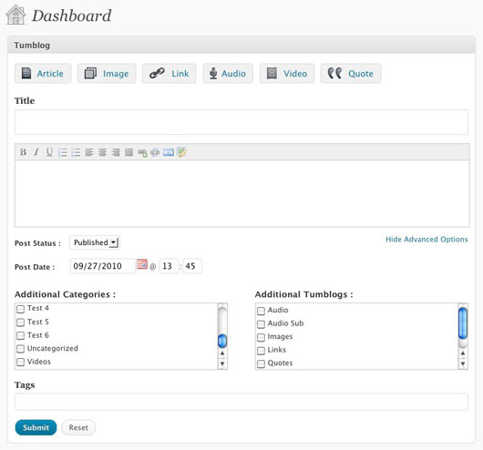
Task: Open the calendar date picker icon
Action: 142,264
